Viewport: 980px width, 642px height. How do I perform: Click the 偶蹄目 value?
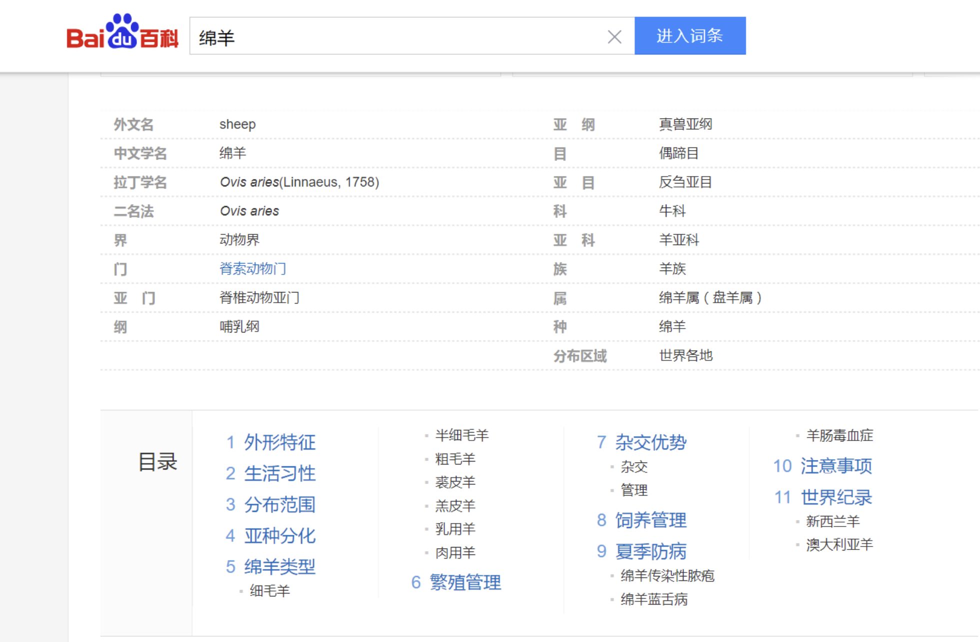click(x=679, y=153)
